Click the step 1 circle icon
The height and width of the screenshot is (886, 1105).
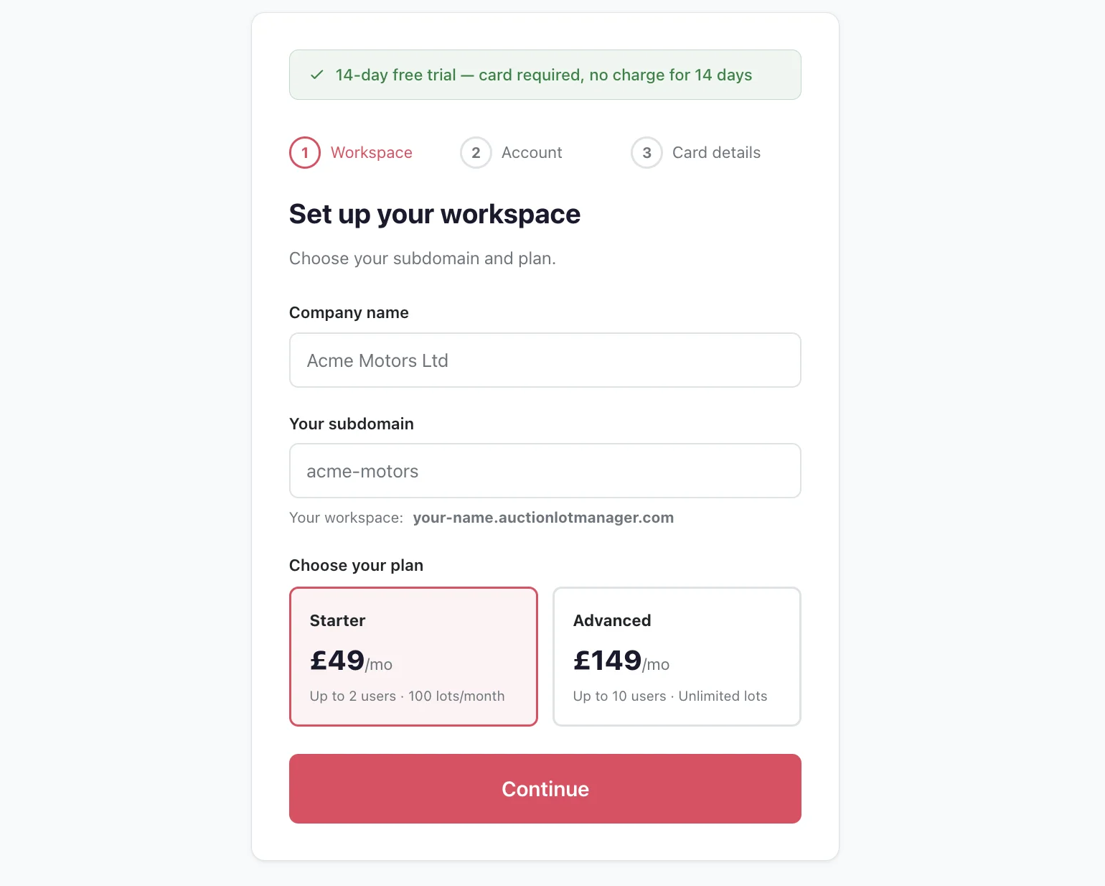[305, 153]
